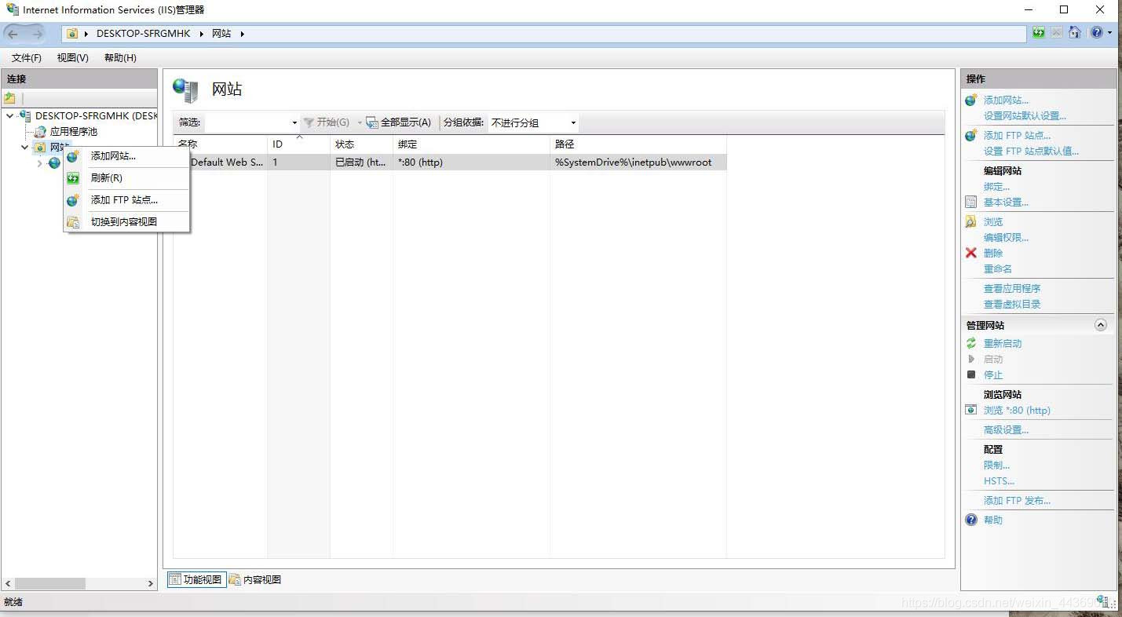Click the green refresh page icon in address bar

(1039, 33)
